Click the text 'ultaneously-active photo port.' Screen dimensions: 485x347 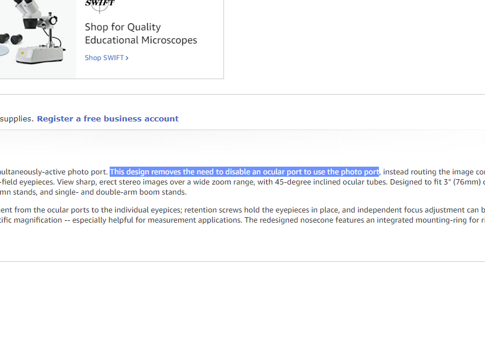point(54,172)
